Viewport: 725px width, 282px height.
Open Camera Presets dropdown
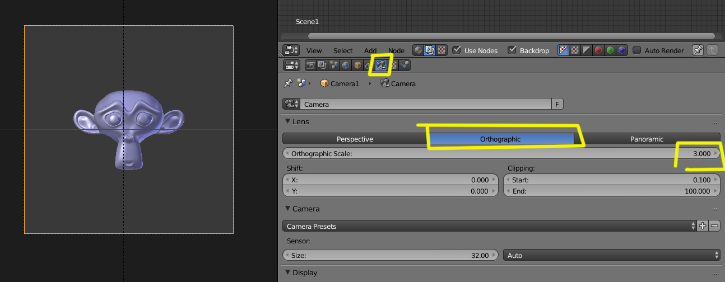tap(489, 226)
